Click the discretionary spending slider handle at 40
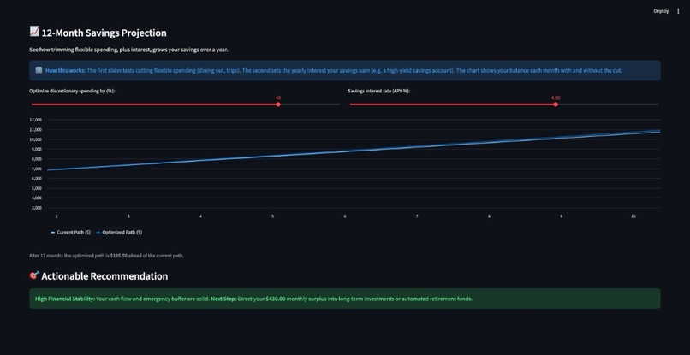This screenshot has height=355, width=690. pos(278,104)
